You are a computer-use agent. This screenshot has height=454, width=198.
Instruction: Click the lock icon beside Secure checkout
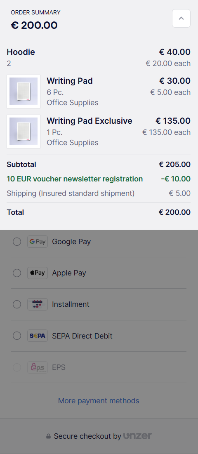click(x=49, y=436)
